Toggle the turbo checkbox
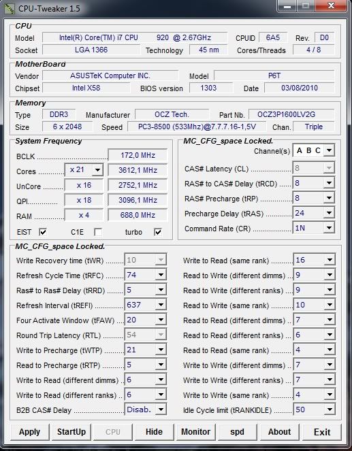This screenshot has width=352, height=451. click(x=158, y=232)
